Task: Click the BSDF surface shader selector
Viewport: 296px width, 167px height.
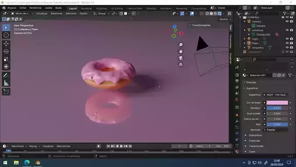Action: click(x=277, y=95)
